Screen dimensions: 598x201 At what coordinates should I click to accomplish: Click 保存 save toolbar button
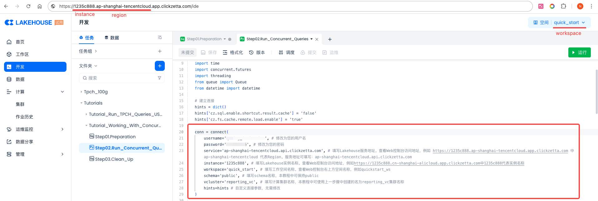pos(209,52)
